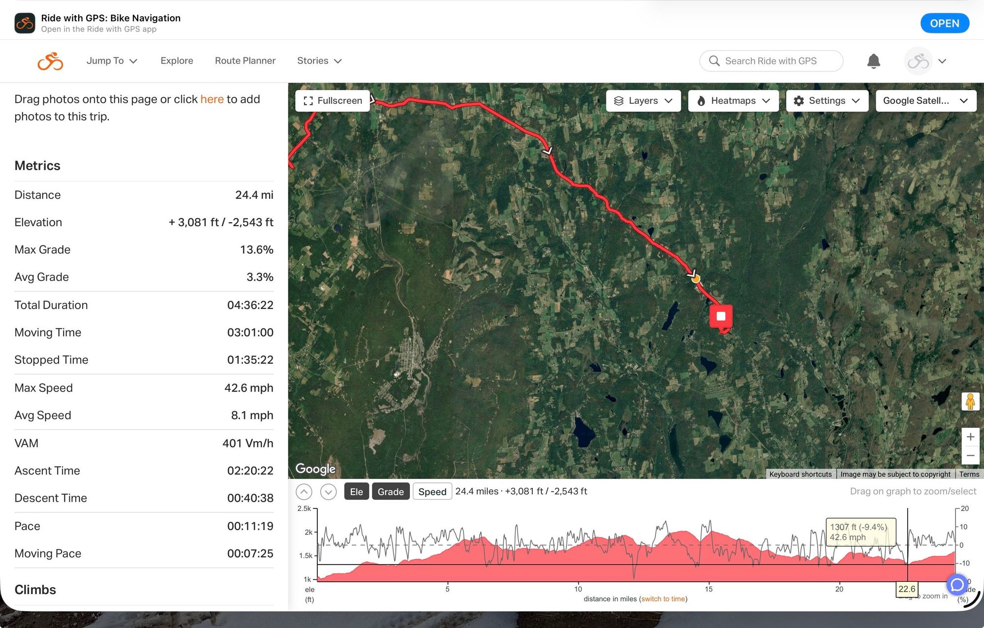Toggle the Speed graph display
984x628 pixels.
click(432, 492)
